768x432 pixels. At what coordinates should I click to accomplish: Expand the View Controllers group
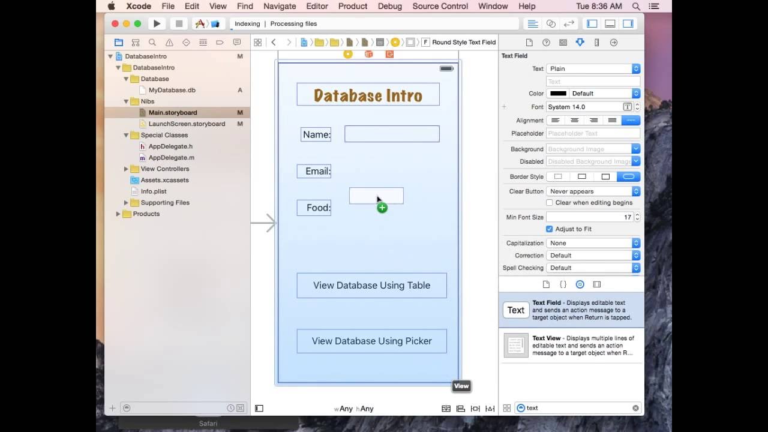tap(126, 169)
